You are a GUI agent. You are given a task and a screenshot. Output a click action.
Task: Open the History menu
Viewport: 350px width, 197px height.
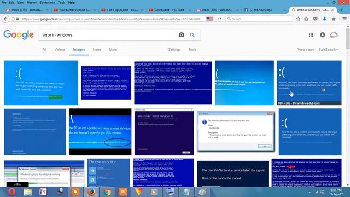(x=32, y=3)
